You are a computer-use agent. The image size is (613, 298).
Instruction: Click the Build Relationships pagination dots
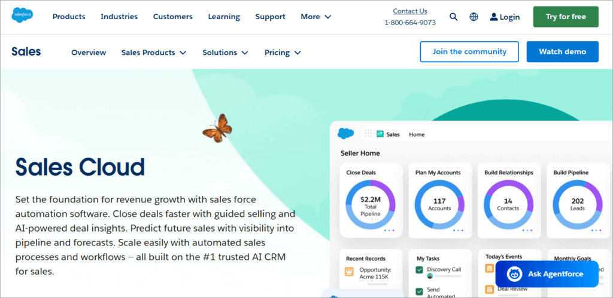click(x=527, y=231)
